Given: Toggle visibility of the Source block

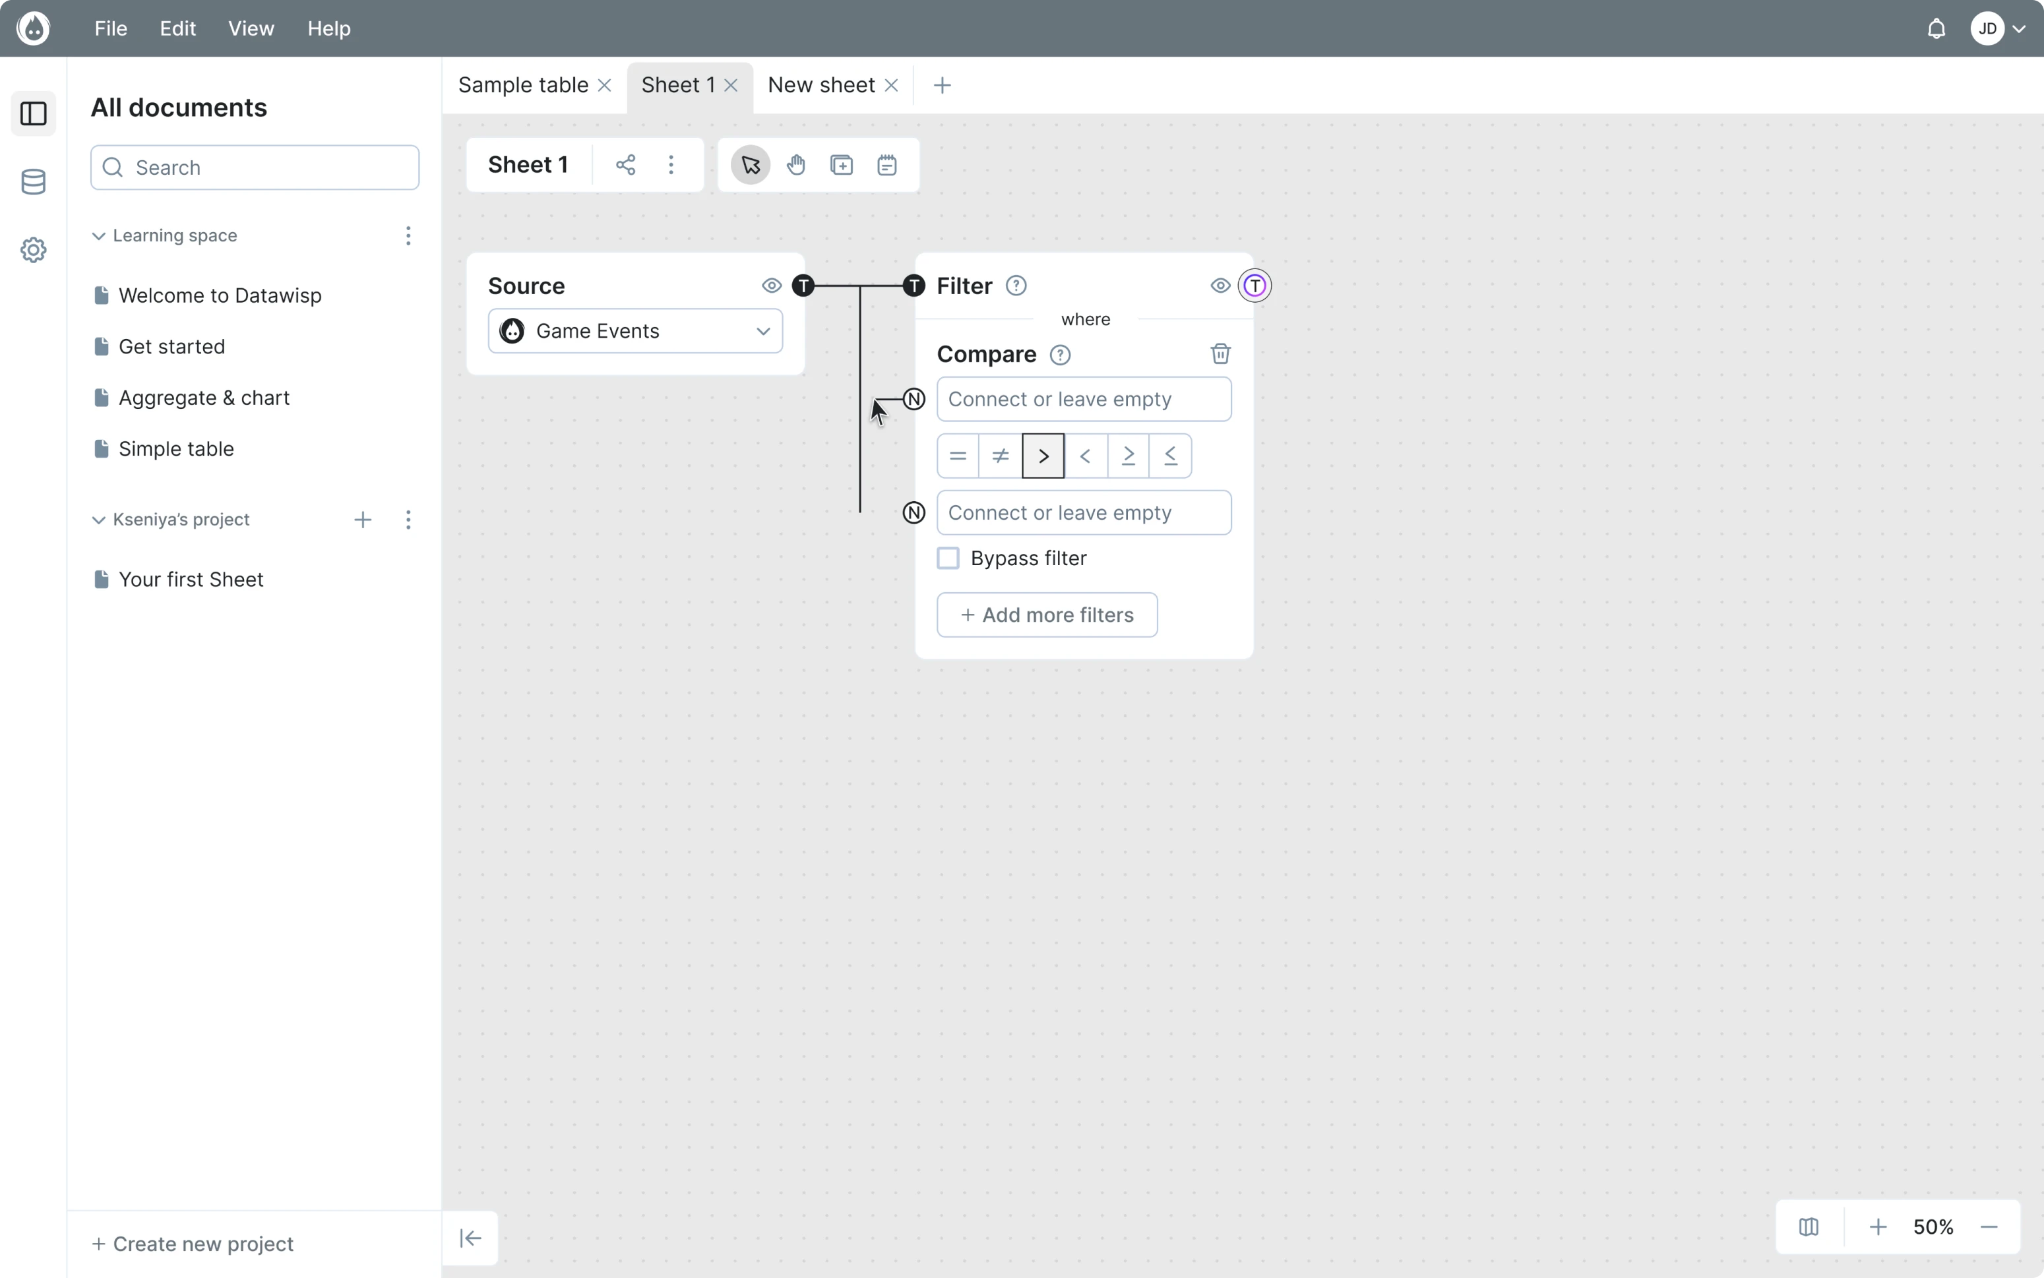Looking at the screenshot, I should click(x=771, y=286).
